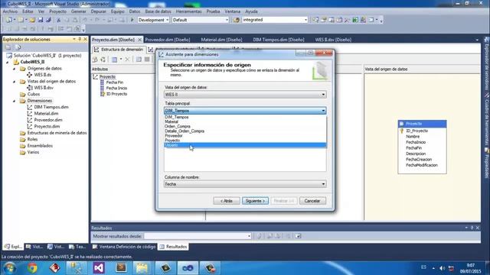Select the Ventana Definición de código tab

tap(124, 247)
